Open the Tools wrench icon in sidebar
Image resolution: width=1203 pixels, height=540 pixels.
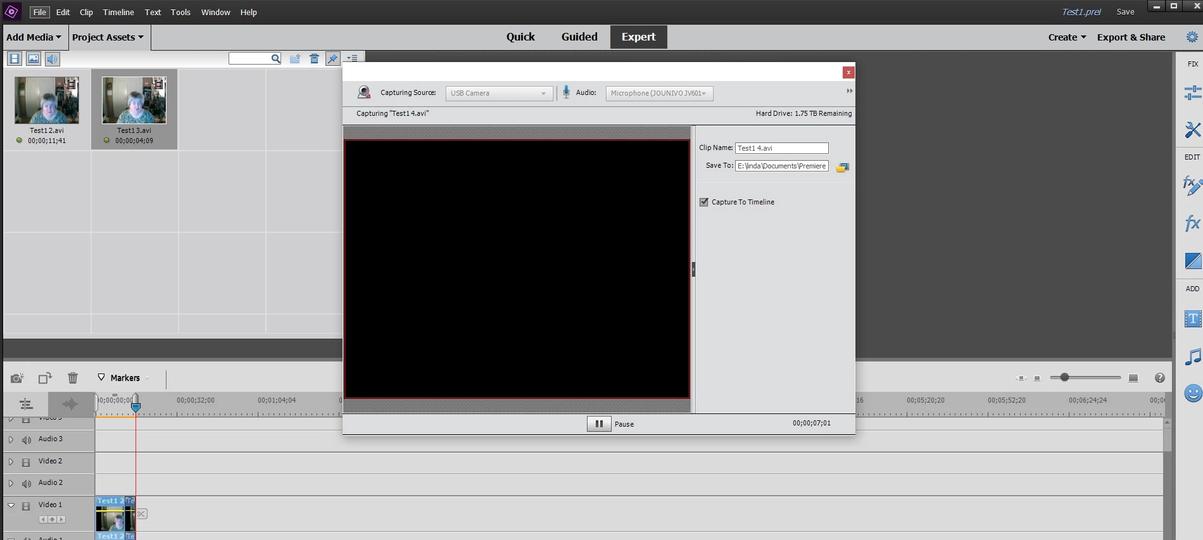(1192, 130)
